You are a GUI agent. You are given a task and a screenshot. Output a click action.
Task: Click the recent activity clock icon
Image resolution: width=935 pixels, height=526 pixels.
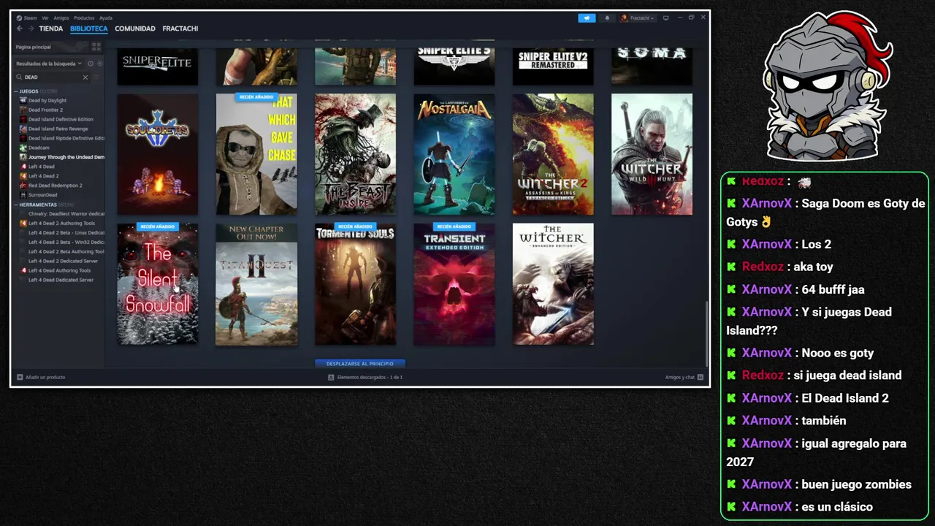[x=91, y=64]
